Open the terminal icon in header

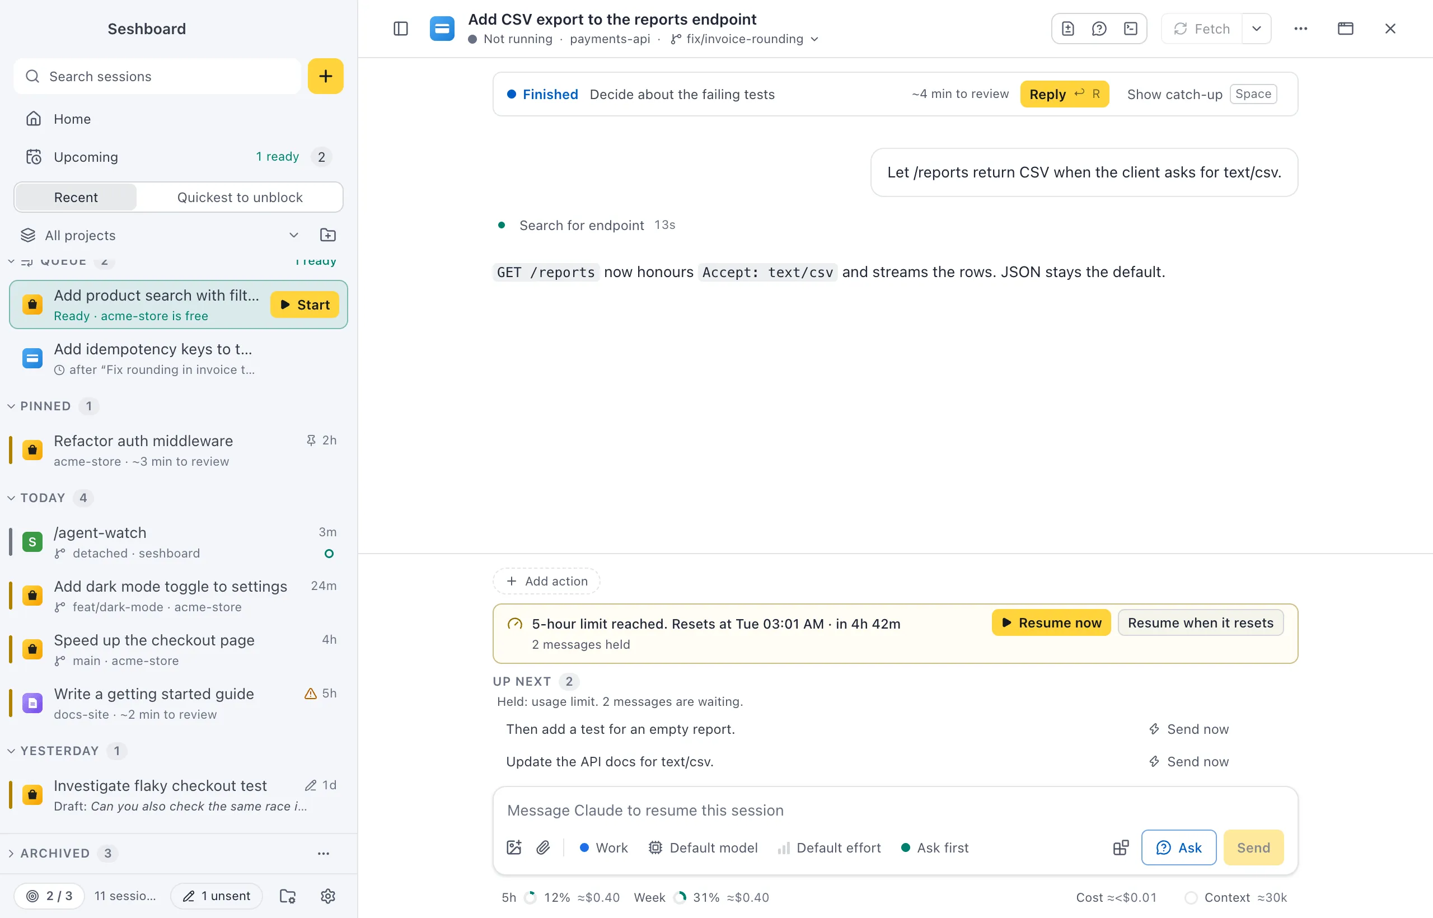(x=1131, y=29)
